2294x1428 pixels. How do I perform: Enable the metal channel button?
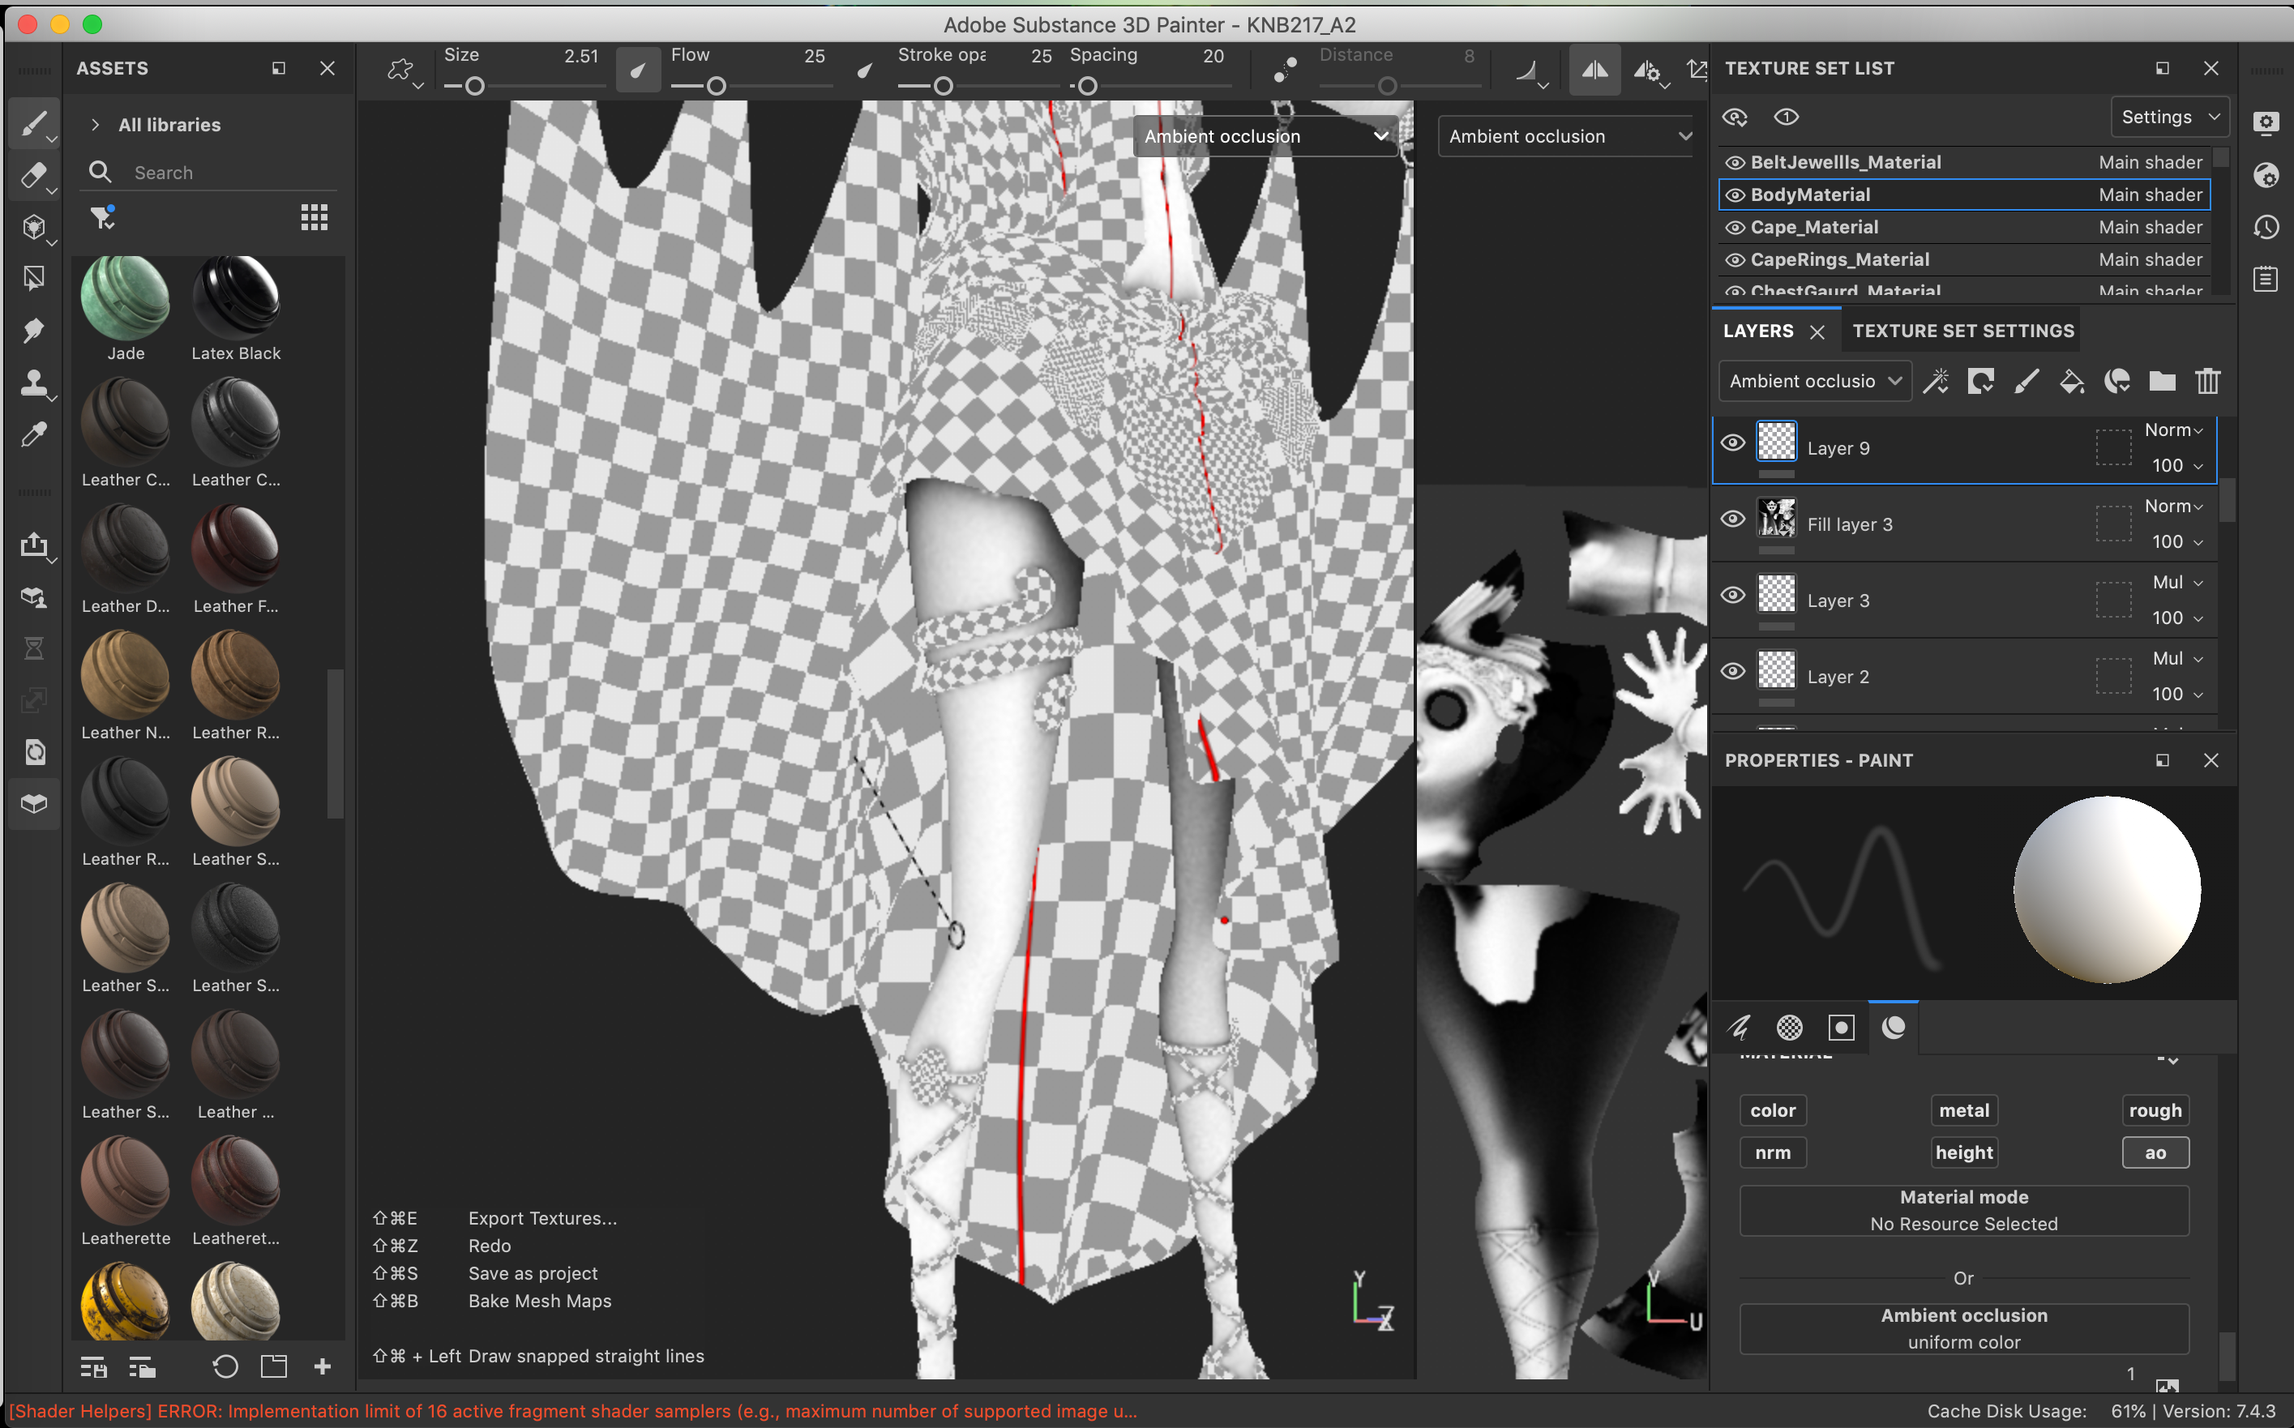(1963, 1110)
